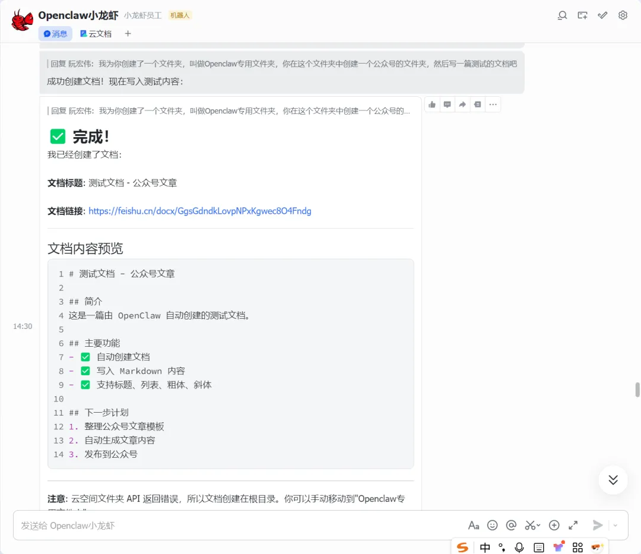Focus the 发送给 Openclaw小龙虾 message input

(x=241, y=525)
